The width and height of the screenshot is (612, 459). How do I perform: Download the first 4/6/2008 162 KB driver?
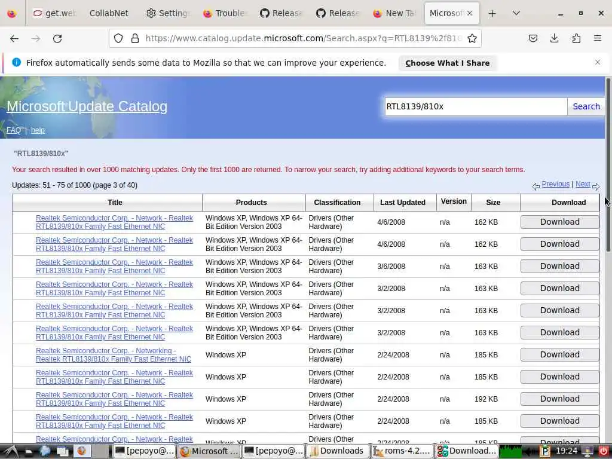559,222
